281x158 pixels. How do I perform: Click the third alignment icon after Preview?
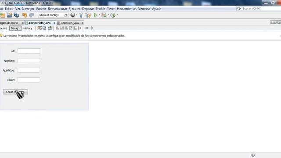tap(66, 28)
